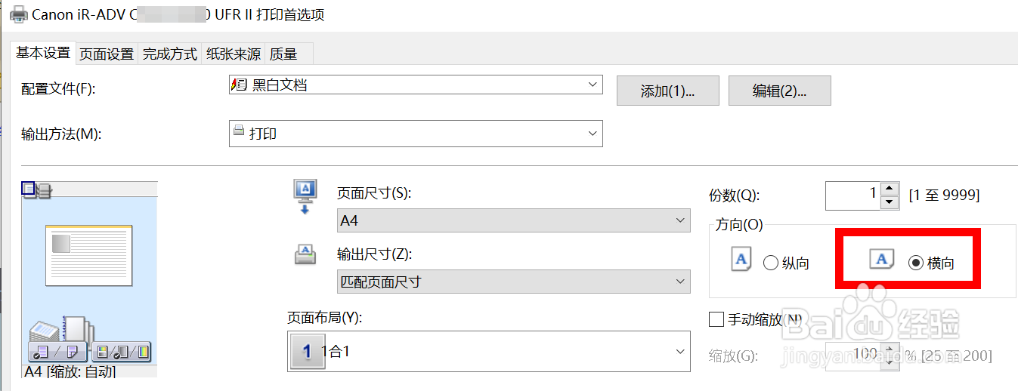The width and height of the screenshot is (1018, 391).
Task: Click the color mode switch button
Action: coord(121,351)
